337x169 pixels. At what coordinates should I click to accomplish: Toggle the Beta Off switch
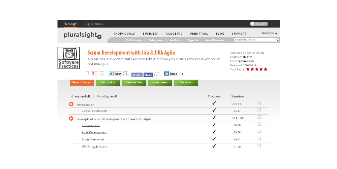(259, 24)
